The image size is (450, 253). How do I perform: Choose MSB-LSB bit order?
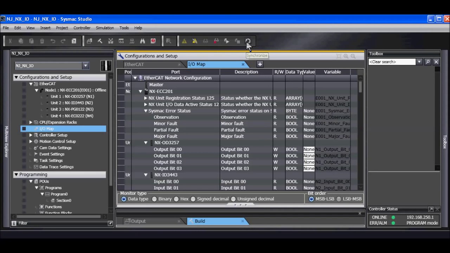point(311,199)
